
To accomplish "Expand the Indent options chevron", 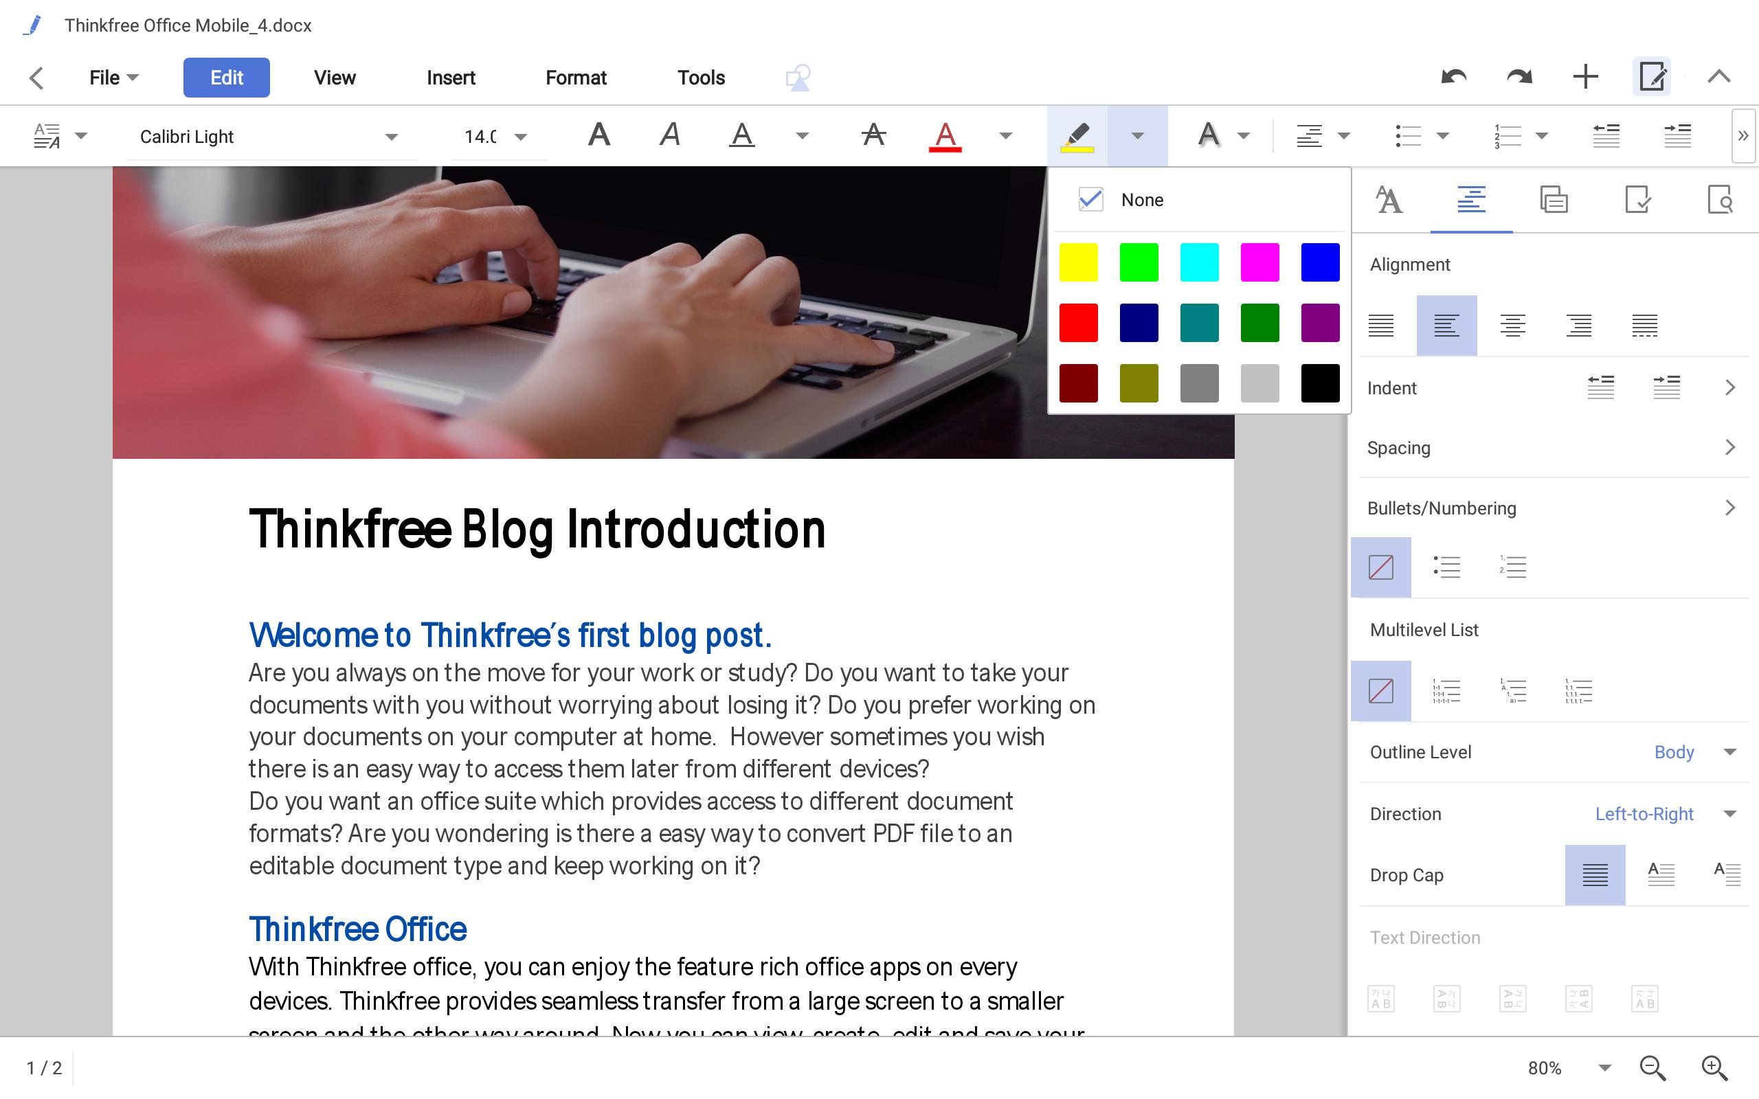I will coord(1730,387).
